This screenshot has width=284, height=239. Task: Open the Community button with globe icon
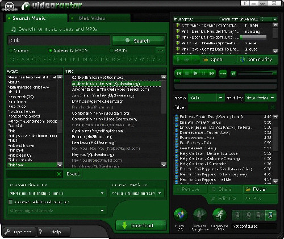click(256, 60)
